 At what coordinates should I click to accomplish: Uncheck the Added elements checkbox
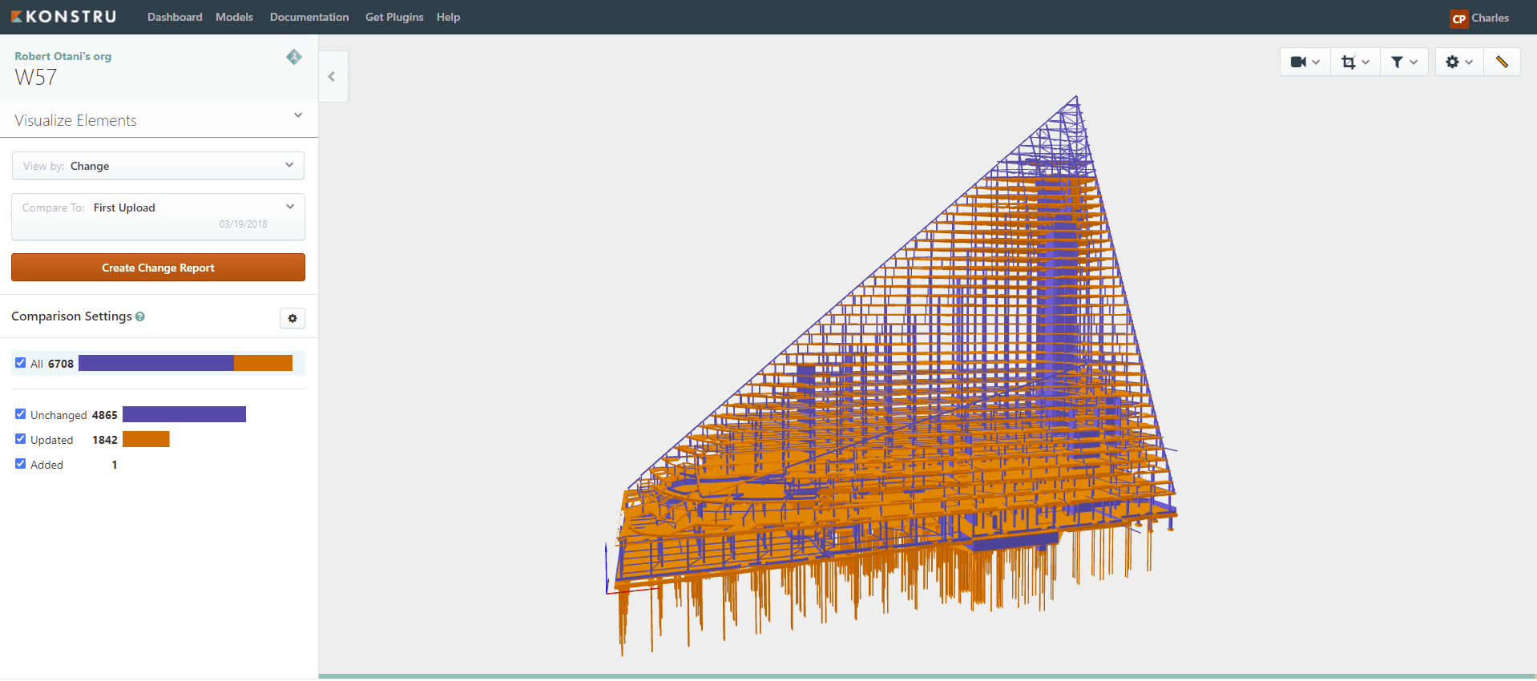pyautogui.click(x=21, y=464)
